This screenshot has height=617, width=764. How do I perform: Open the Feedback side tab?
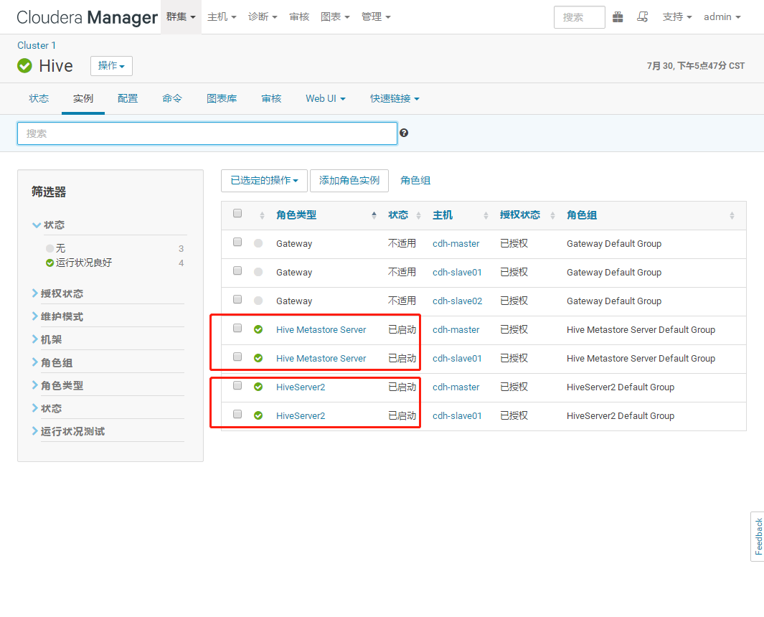pyautogui.click(x=758, y=537)
